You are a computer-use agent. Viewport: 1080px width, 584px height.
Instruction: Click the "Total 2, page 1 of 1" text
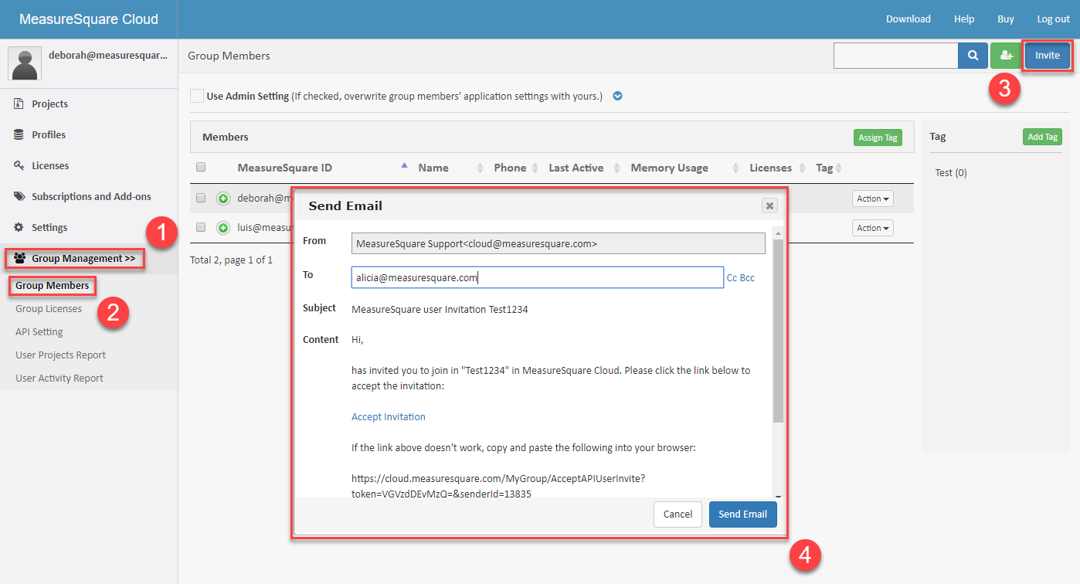(x=232, y=260)
